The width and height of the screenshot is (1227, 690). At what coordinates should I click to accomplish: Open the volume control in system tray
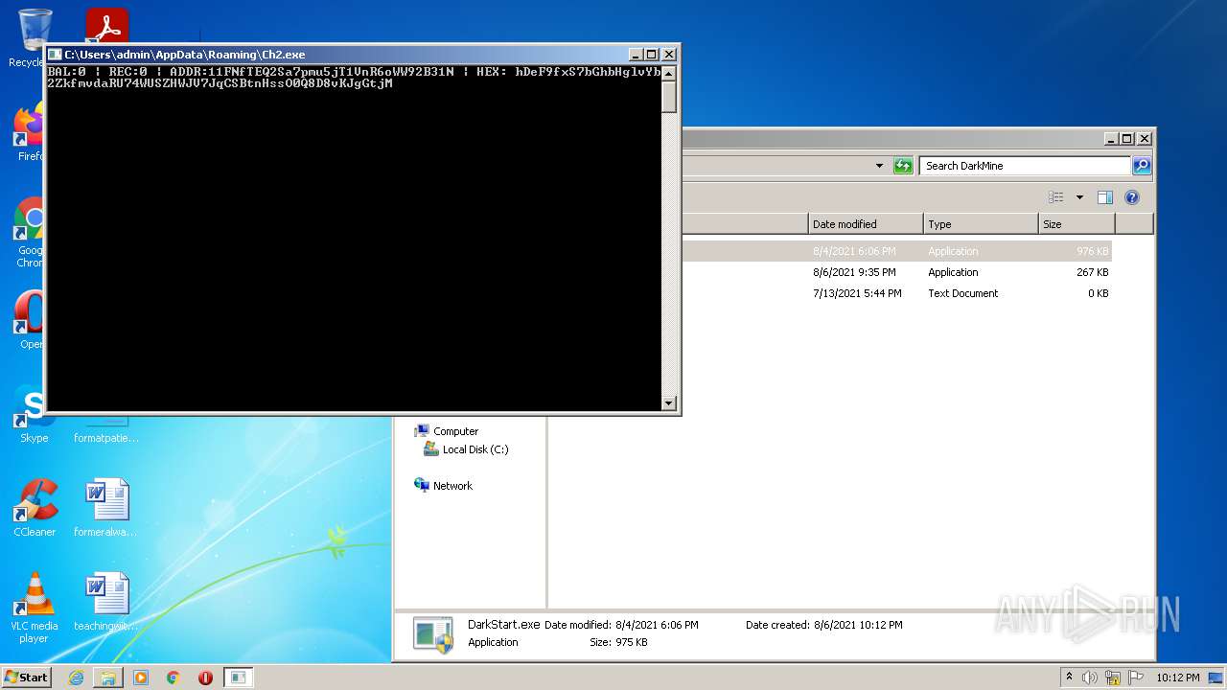click(x=1090, y=678)
